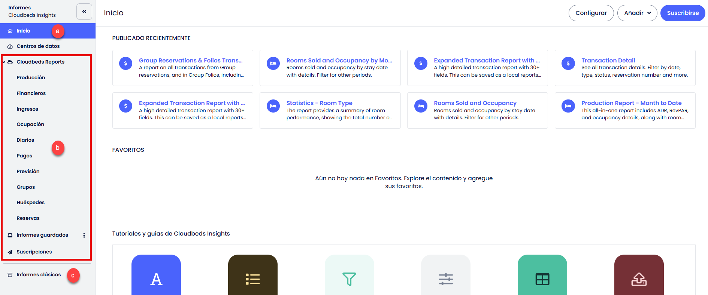Image resolution: width=708 pixels, height=295 pixels.
Task: Open Centros de datos in the sidebar
Action: [38, 46]
